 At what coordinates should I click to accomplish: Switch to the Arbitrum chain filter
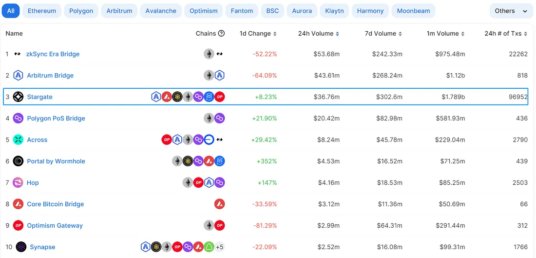119,11
